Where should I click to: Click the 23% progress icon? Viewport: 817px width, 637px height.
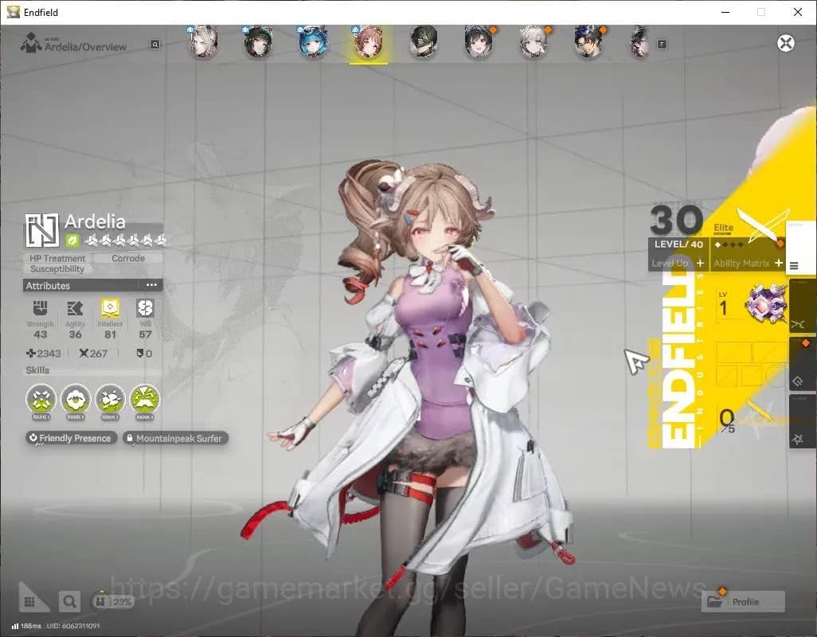pos(112,601)
